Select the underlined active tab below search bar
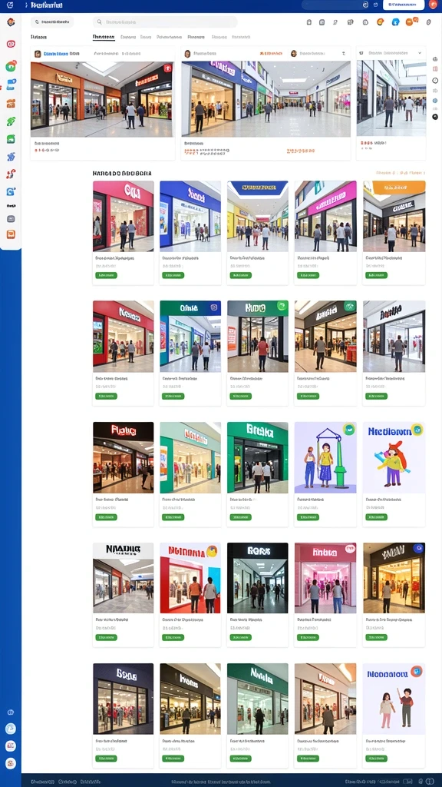The width and height of the screenshot is (442, 787). [x=104, y=37]
